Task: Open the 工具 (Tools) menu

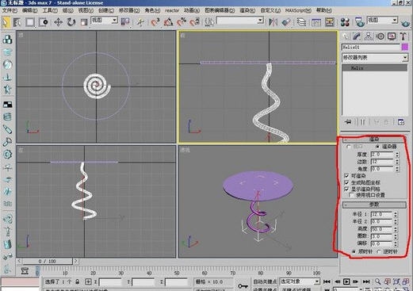Action: (x=50, y=10)
